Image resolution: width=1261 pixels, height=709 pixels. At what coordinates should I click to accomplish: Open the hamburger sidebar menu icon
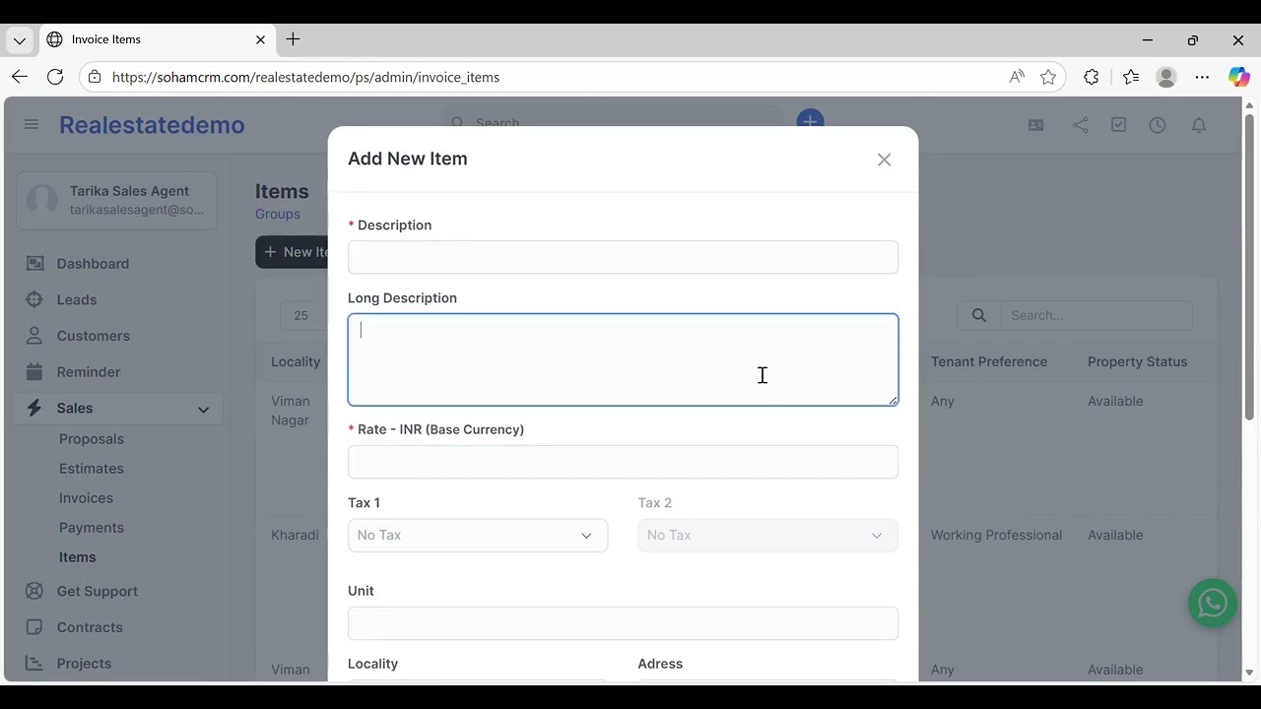click(32, 125)
